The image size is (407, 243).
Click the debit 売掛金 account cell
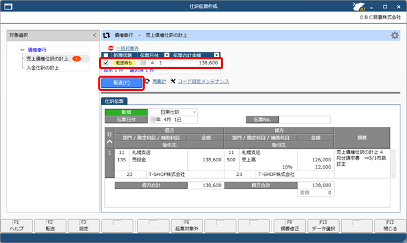(139, 159)
